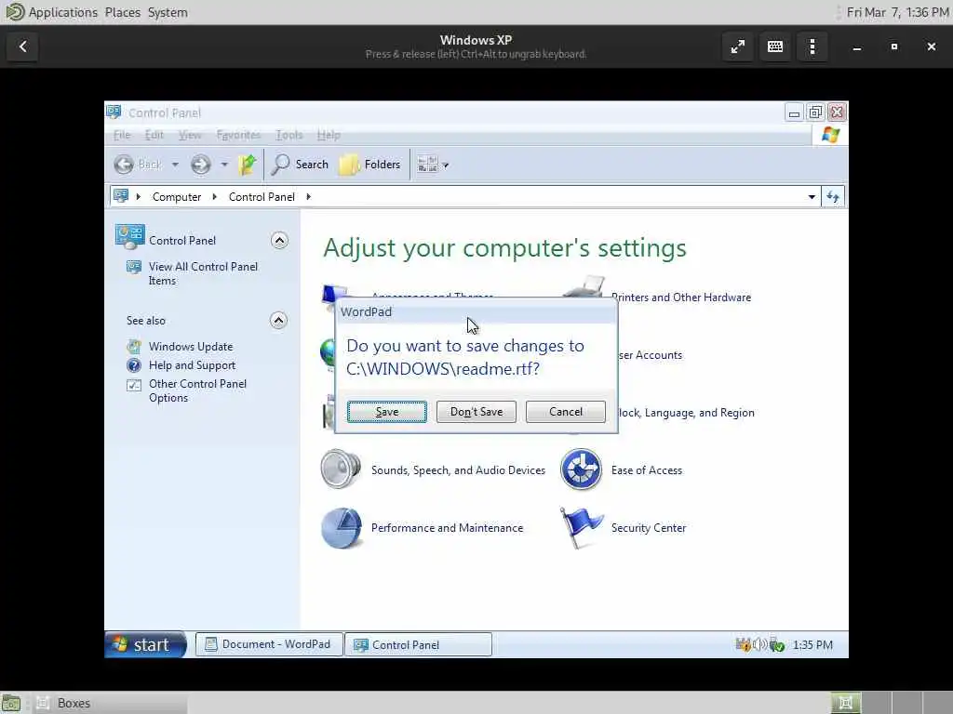Open Sounds, Speech, and Audio Devices

click(458, 470)
